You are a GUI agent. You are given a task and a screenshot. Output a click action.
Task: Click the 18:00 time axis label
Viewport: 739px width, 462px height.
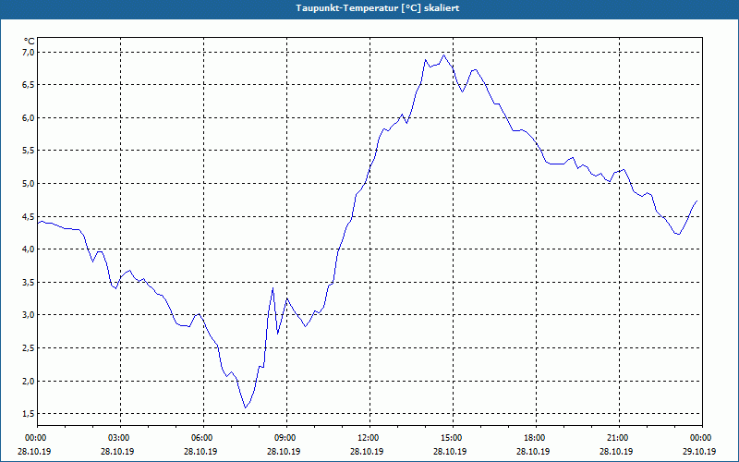(x=533, y=438)
